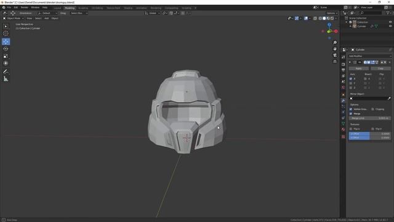
Task: Toggle Mirror axis Z checkbox
Action: tap(351, 88)
